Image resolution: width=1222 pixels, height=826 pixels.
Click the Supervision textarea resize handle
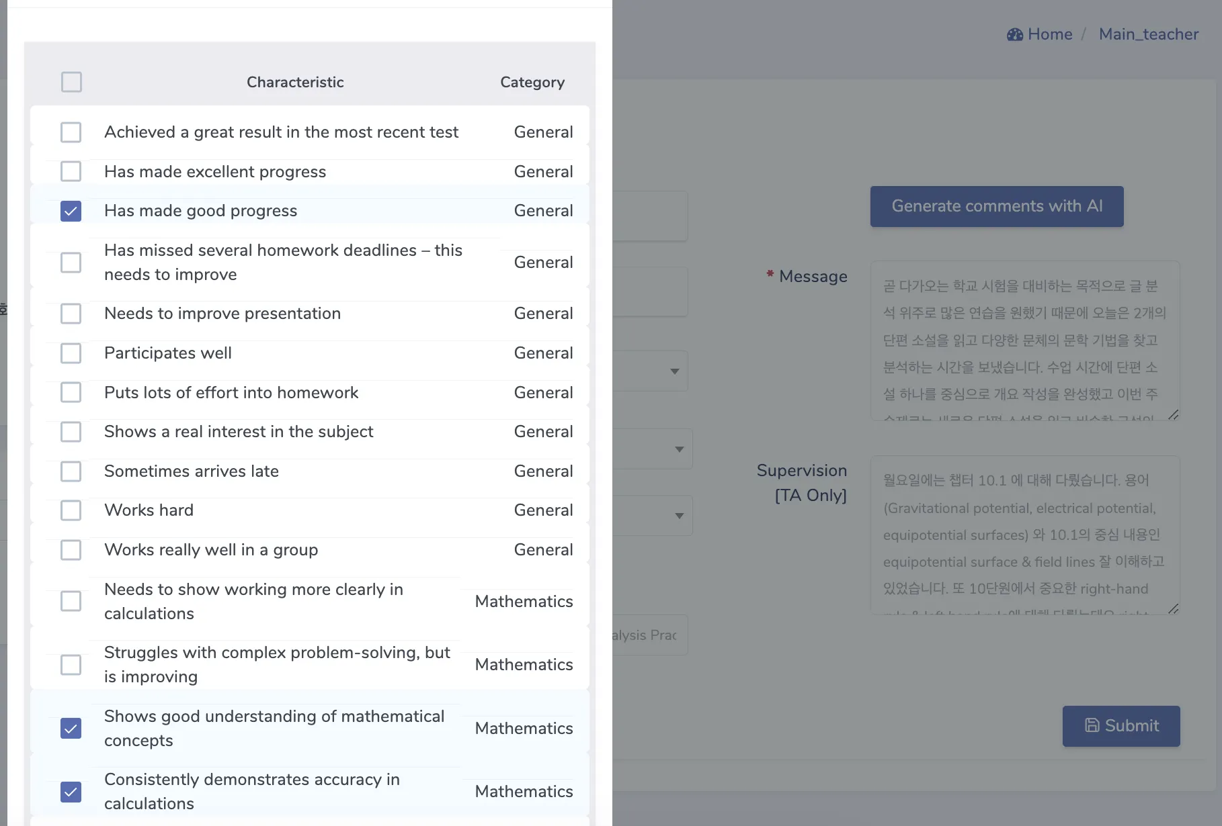tap(1173, 608)
